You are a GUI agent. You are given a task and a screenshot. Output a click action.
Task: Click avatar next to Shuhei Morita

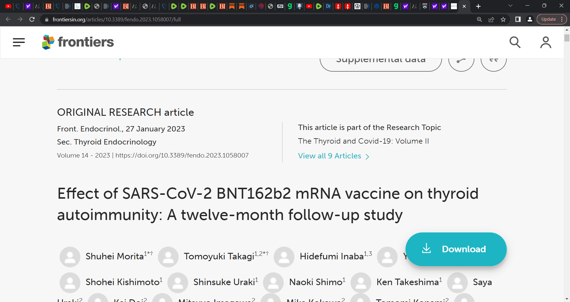tap(70, 257)
